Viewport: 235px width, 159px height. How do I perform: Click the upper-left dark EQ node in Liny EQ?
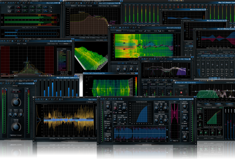coord(124,43)
